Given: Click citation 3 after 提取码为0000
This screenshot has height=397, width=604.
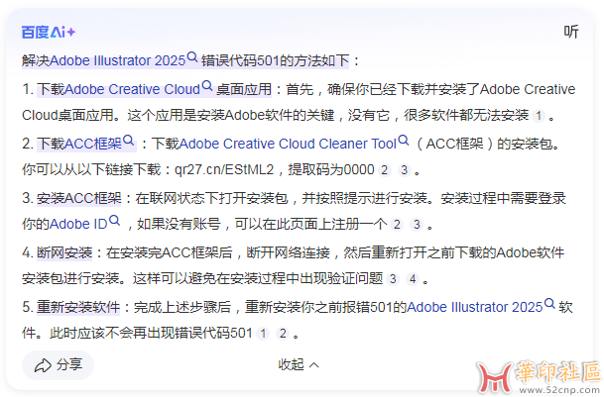Looking at the screenshot, I should pyautogui.click(x=404, y=169).
